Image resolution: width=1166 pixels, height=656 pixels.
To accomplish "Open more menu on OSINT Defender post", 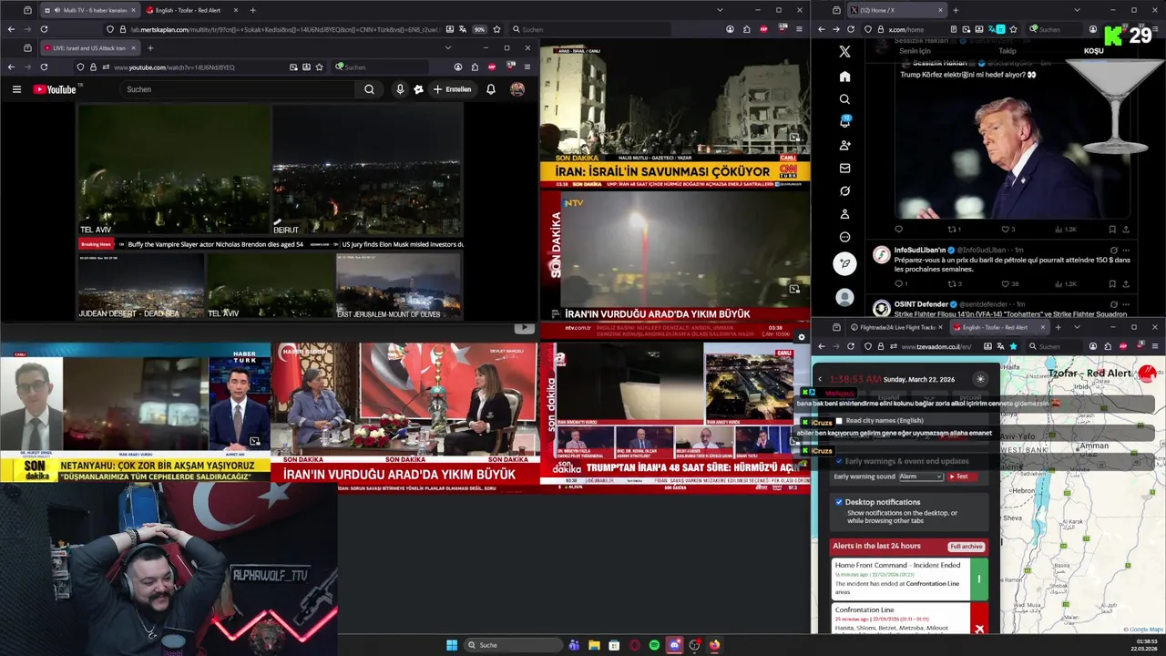I will 1127,303.
